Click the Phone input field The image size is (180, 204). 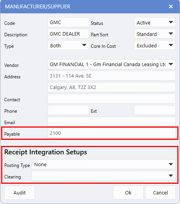(x=68, y=110)
